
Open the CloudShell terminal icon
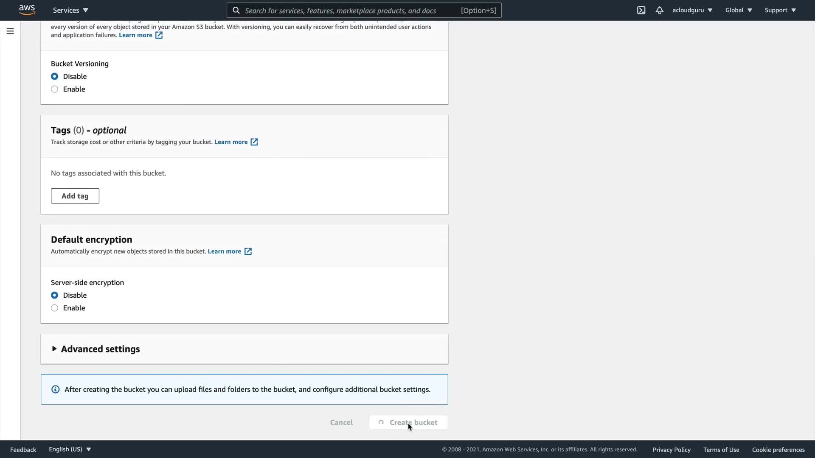pyautogui.click(x=641, y=10)
